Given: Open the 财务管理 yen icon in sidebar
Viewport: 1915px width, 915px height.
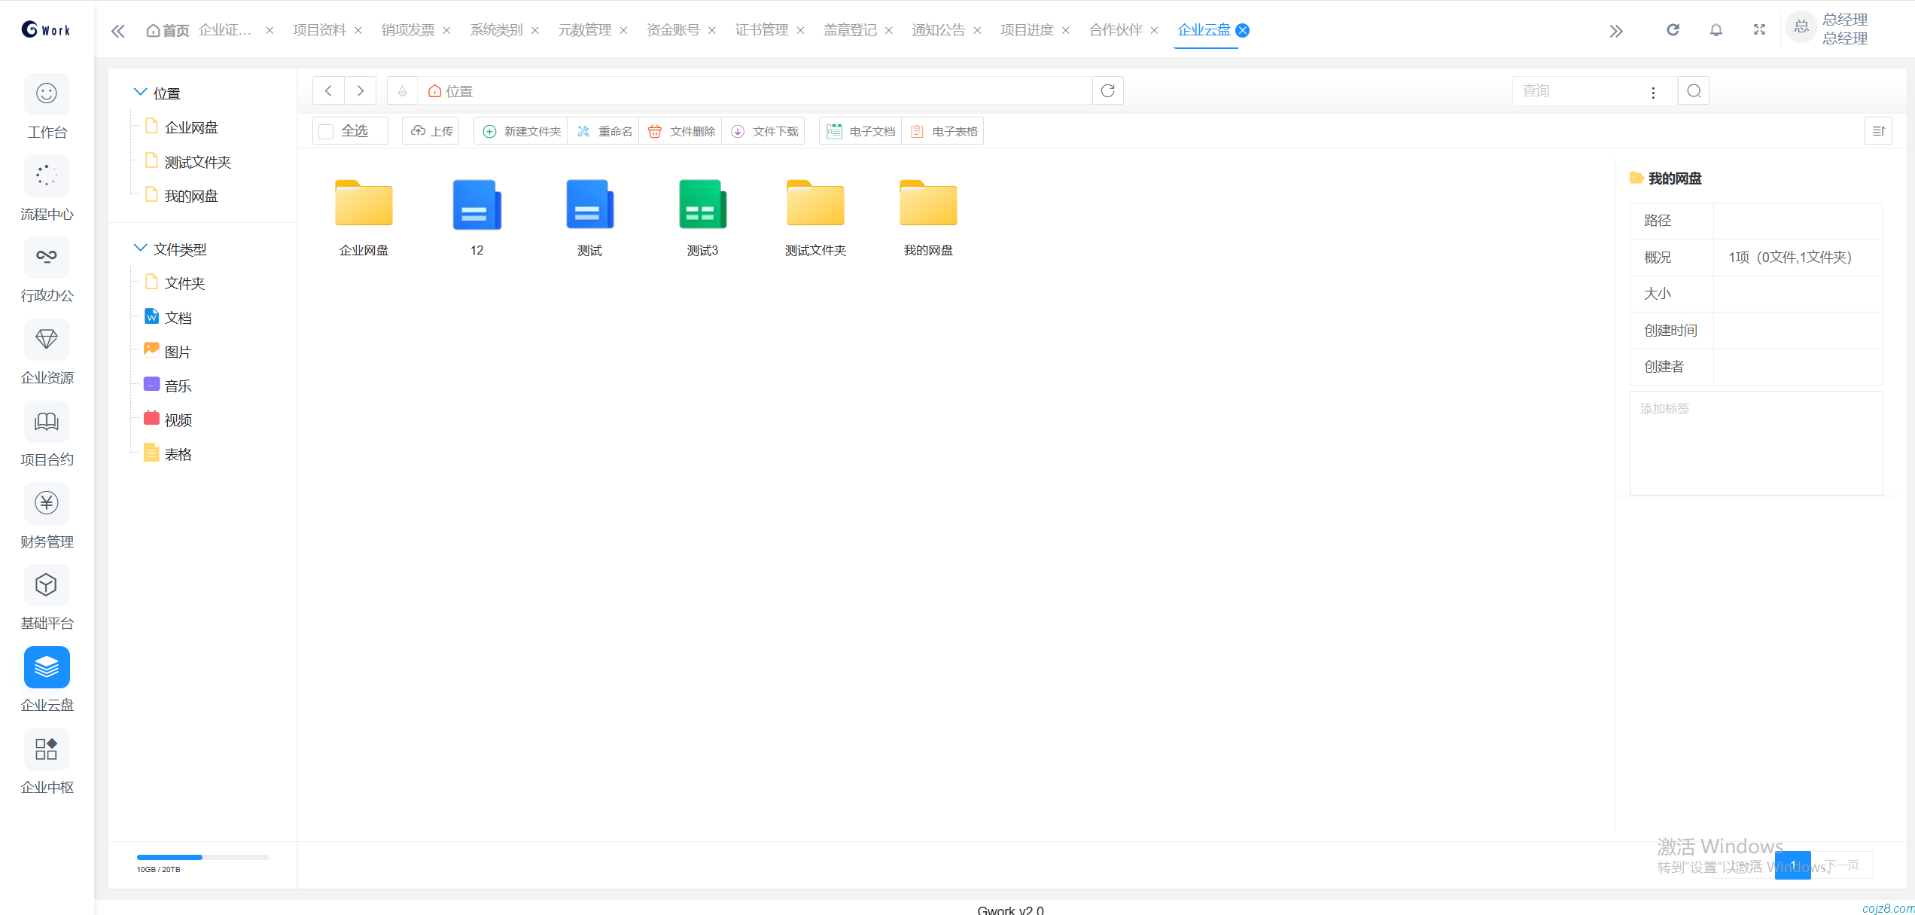Looking at the screenshot, I should point(47,503).
